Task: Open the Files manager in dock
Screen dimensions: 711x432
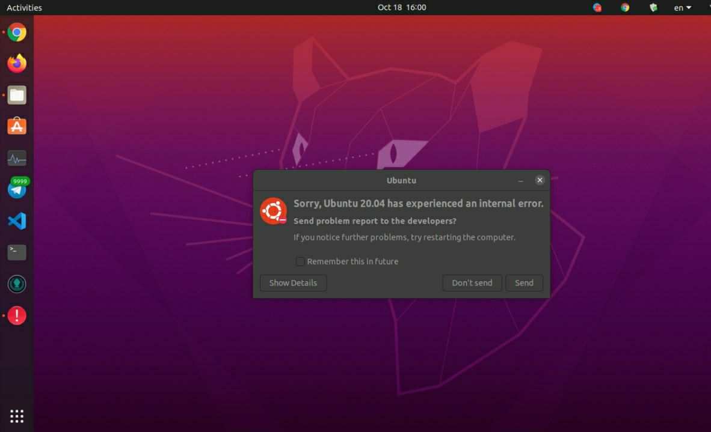Action: click(17, 95)
